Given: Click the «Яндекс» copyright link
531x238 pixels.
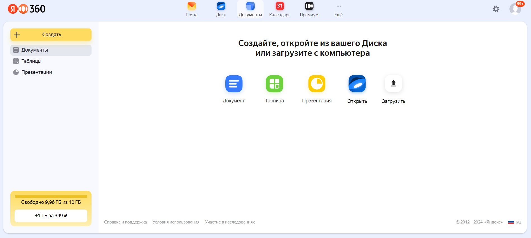Looking at the screenshot, I should pyautogui.click(x=493, y=222).
